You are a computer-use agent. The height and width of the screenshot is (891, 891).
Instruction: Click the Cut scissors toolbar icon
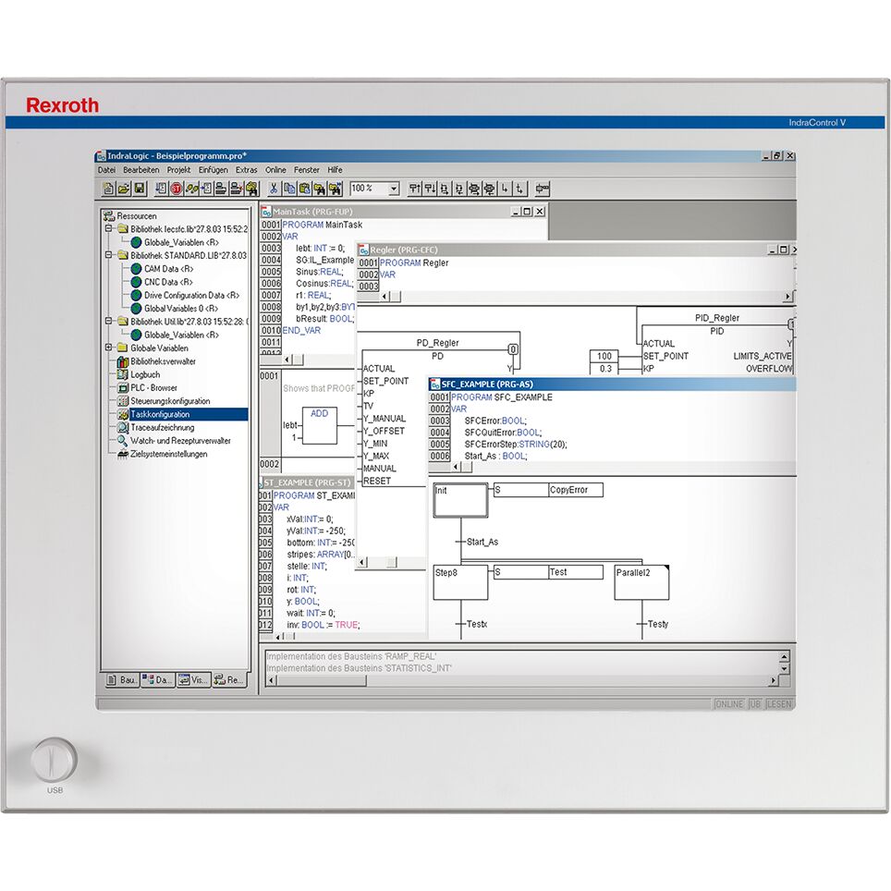274,189
